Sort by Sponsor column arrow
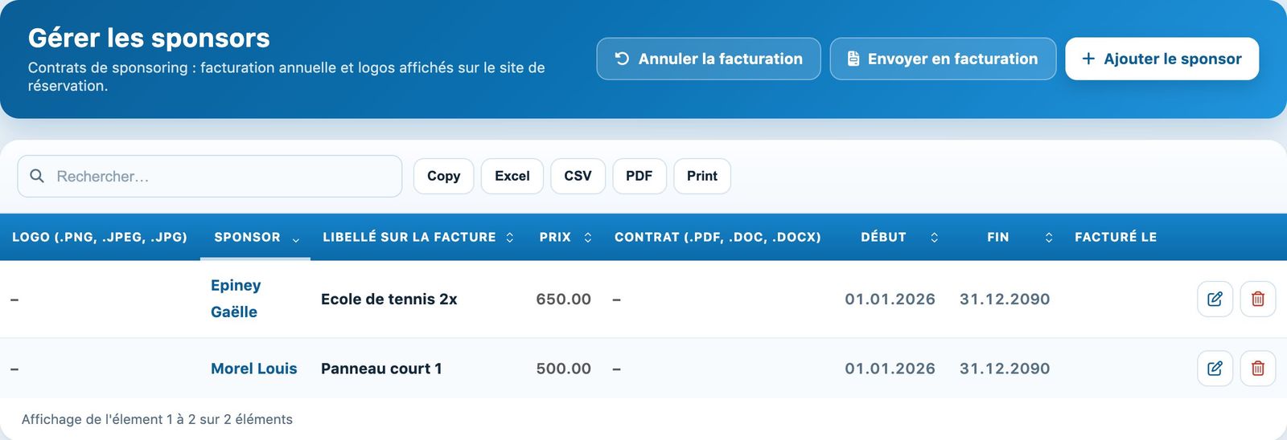The height and width of the screenshot is (440, 1287). (296, 239)
